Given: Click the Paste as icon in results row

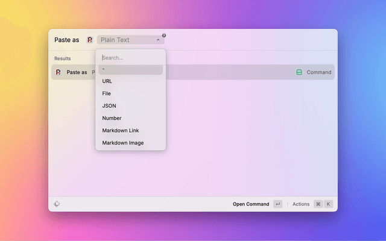Looking at the screenshot, I should pos(58,72).
